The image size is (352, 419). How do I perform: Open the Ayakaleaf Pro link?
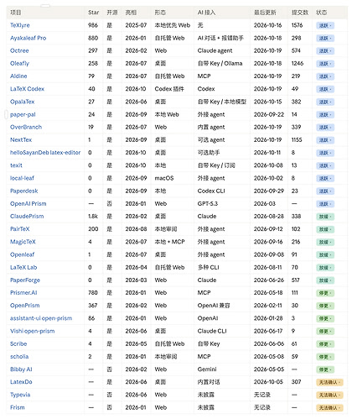point(28,38)
